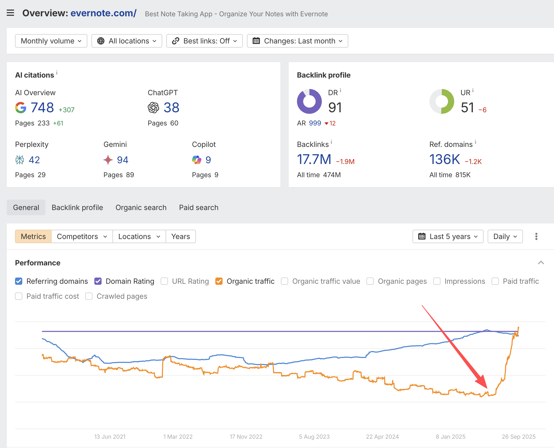Screen dimensions: 554x448
Task: Open evernote.com/ link in header
Action: coord(104,13)
